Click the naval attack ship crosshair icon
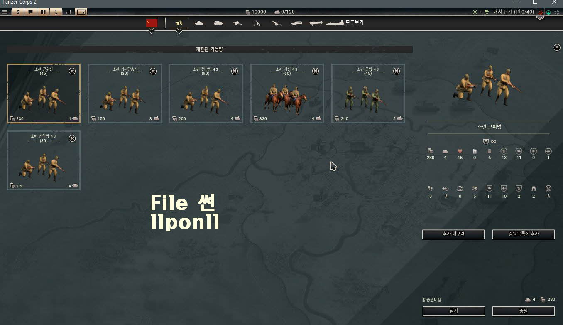The height and width of the screenshot is (325, 563). (548, 151)
